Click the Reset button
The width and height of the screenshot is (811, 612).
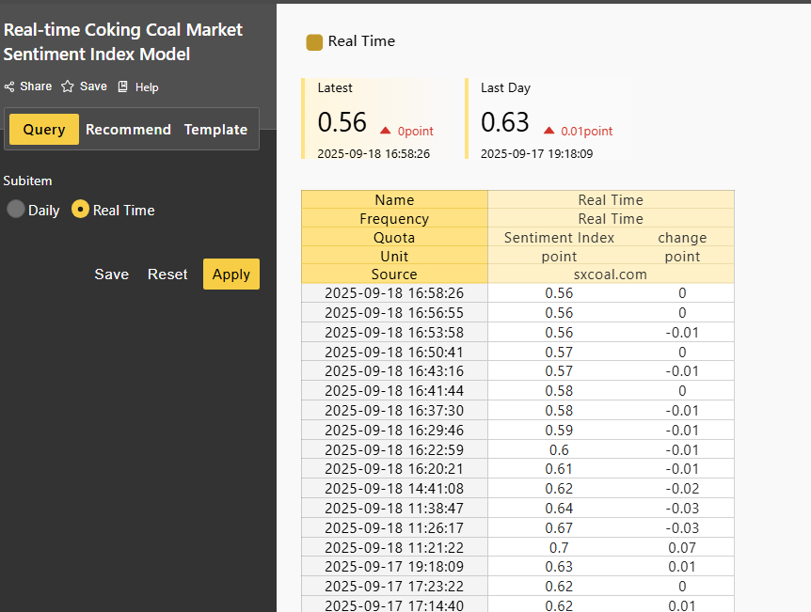click(x=167, y=275)
